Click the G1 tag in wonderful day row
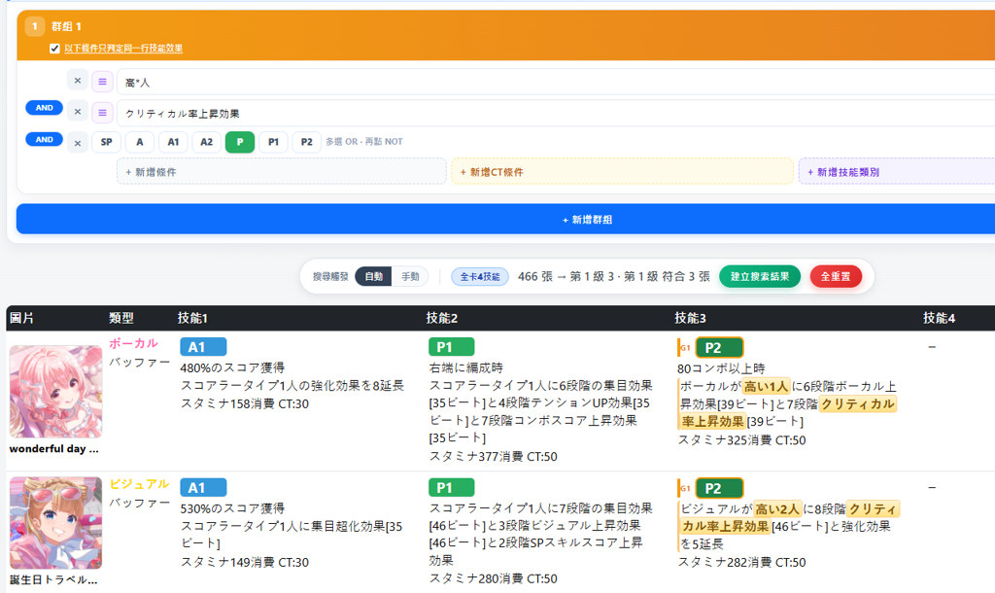The height and width of the screenshot is (593, 995). [x=685, y=347]
